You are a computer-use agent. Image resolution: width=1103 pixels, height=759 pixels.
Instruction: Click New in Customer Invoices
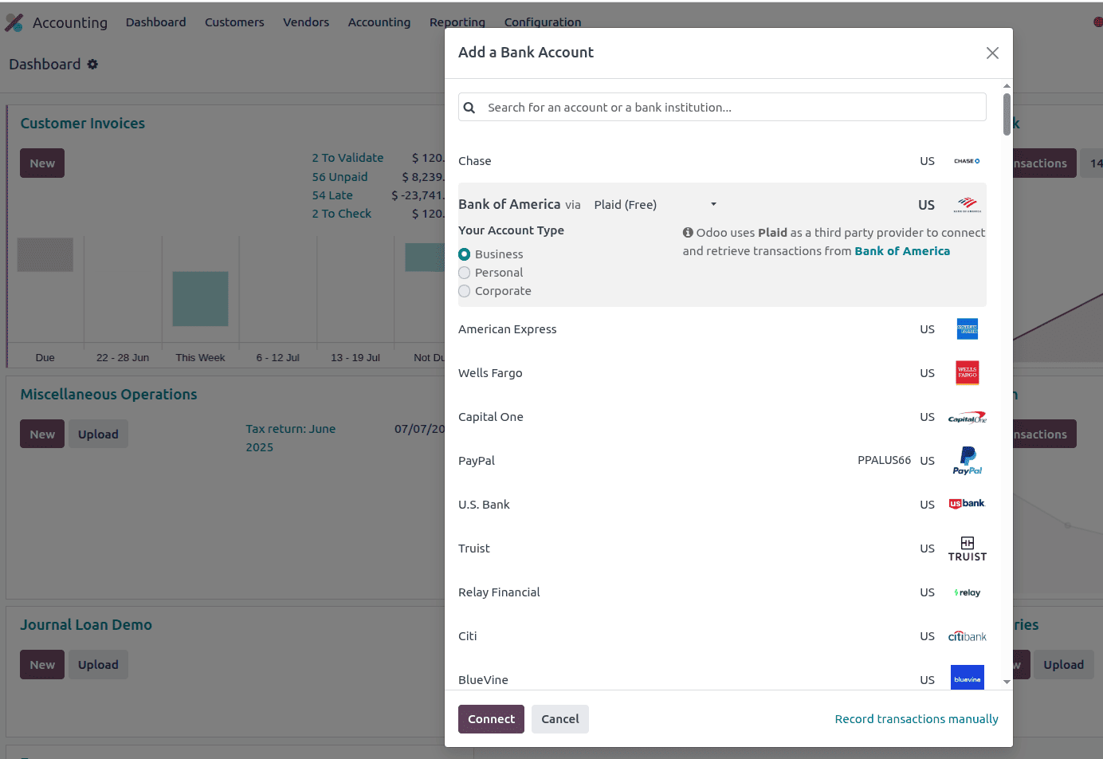(x=42, y=163)
